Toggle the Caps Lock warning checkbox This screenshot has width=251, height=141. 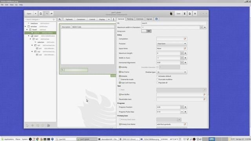coord(120,83)
